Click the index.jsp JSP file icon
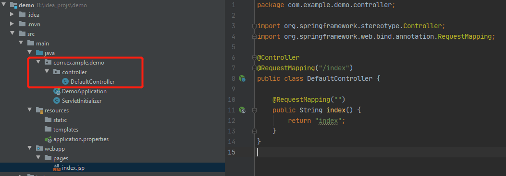The image size is (506, 176). (57, 168)
